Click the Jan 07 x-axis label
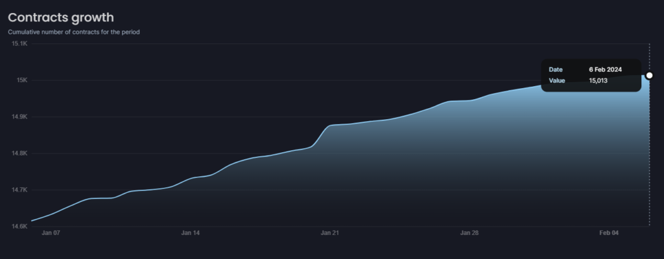Screen dimensions: 664x259 click(51, 232)
